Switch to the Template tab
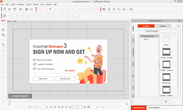This screenshot has height=110, width=183. pos(146,26)
